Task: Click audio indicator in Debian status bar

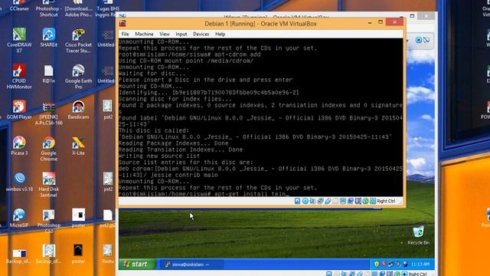Action: (x=312, y=201)
